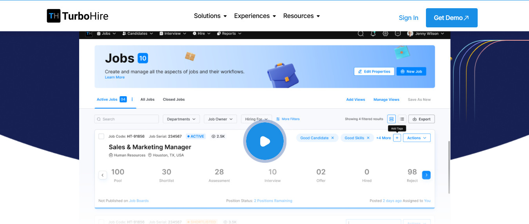Switch to the card view layout icon
529x224 pixels.
391,119
